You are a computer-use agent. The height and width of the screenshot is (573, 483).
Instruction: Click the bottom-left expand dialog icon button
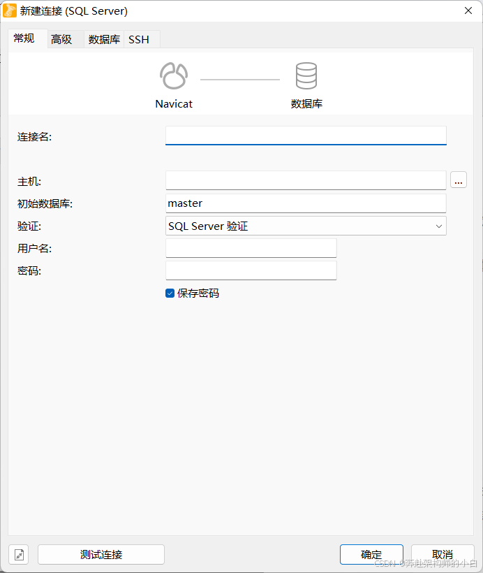pyautogui.click(x=19, y=554)
